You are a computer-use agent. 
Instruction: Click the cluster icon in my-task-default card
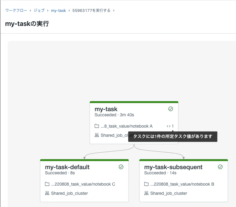click(47, 193)
